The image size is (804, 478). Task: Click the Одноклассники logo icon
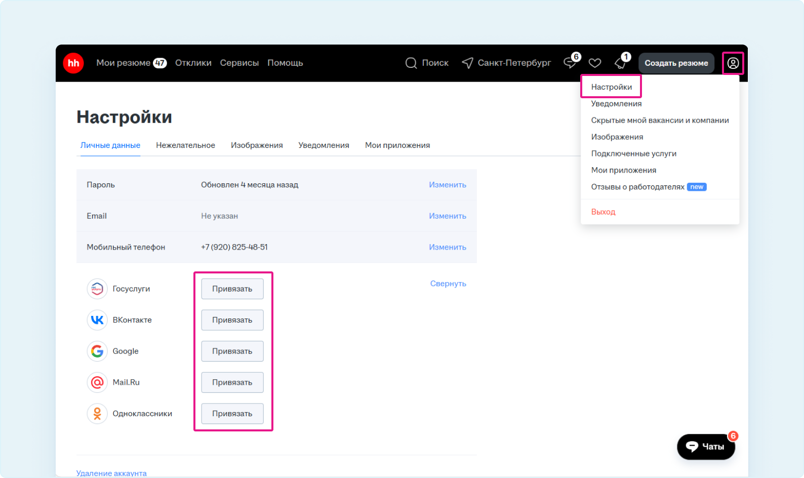tap(97, 414)
